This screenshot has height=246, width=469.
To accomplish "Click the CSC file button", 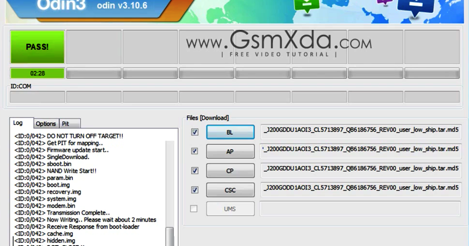I will pyautogui.click(x=230, y=190).
